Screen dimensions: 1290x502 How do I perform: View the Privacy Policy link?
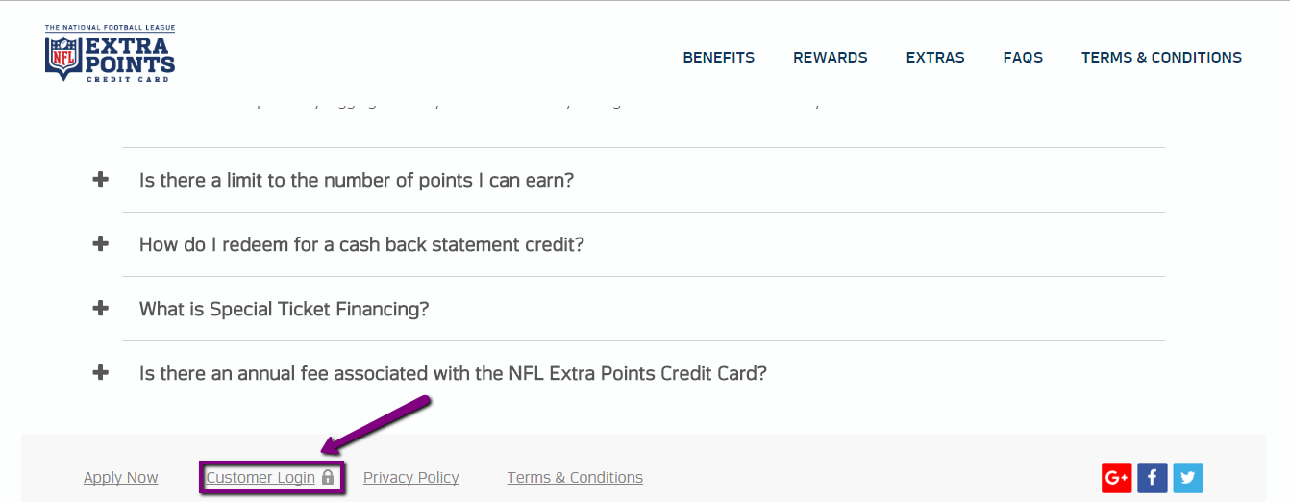coord(410,478)
